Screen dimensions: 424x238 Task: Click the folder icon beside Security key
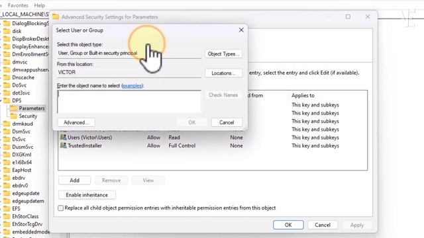pyautogui.click(x=13, y=116)
